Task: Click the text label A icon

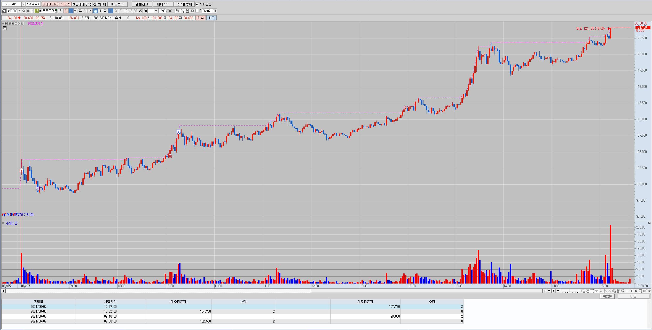Action: pyautogui.click(x=636, y=291)
